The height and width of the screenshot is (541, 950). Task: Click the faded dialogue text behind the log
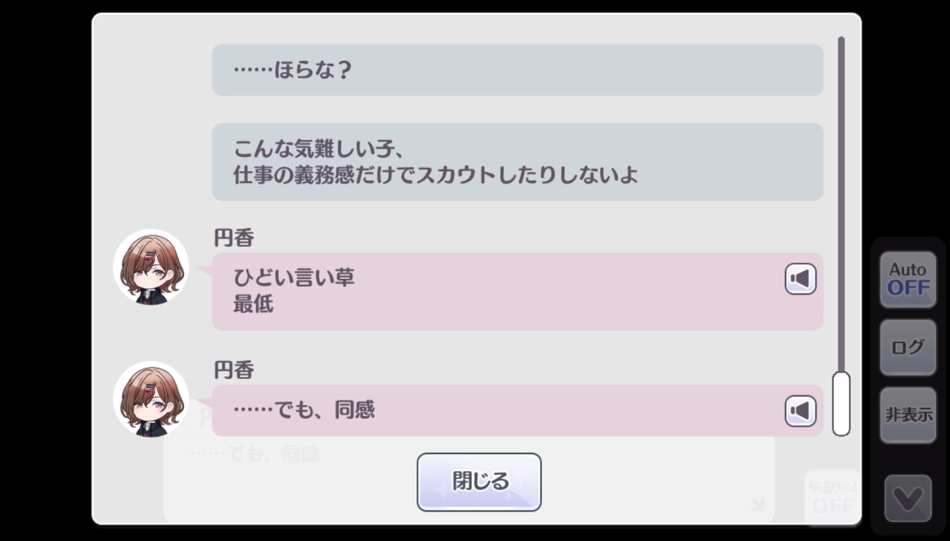click(x=254, y=453)
